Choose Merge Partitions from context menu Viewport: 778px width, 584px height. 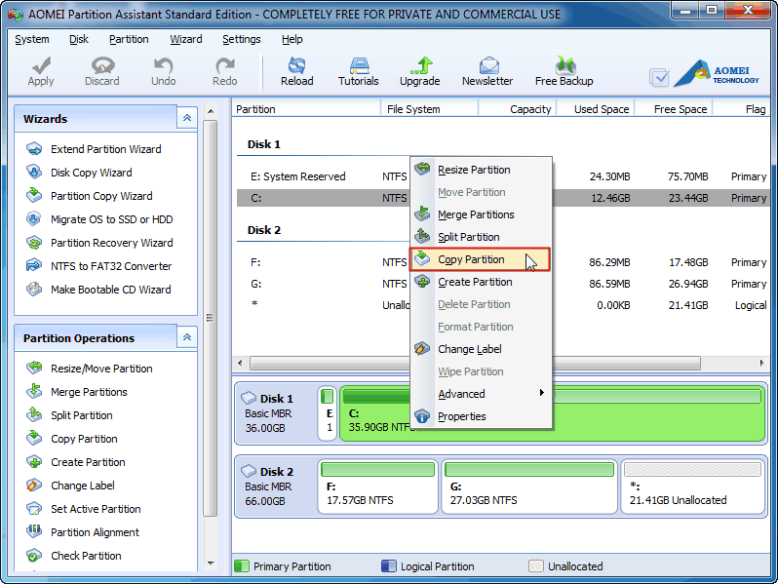[482, 214]
